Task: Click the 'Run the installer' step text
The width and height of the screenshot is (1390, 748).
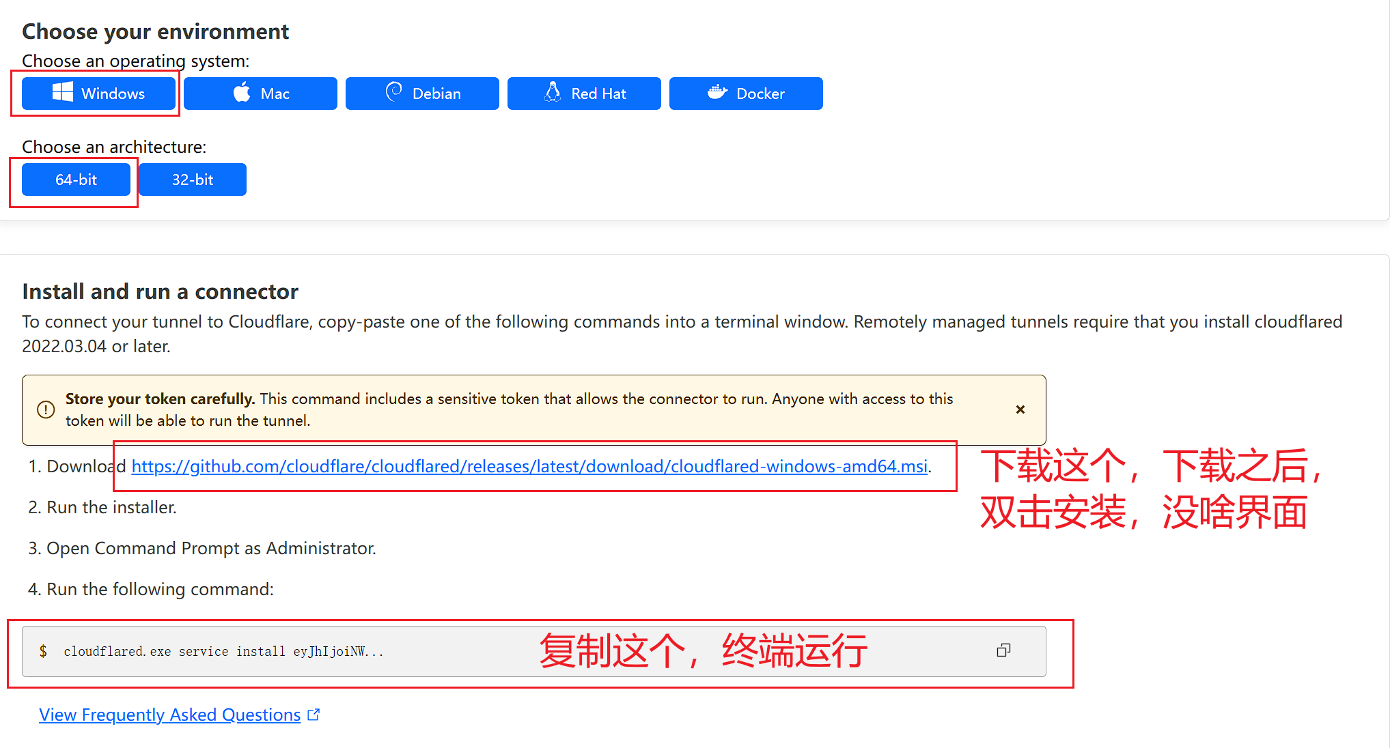Action: [111, 507]
